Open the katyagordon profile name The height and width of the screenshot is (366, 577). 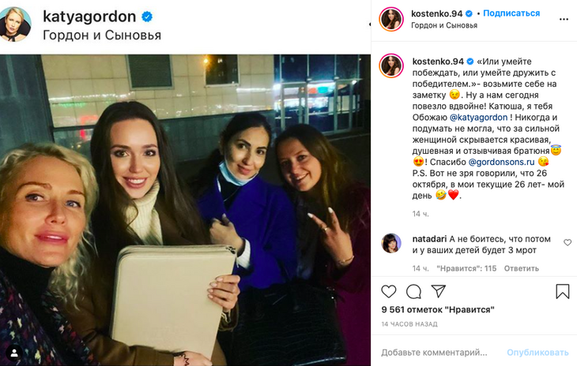89,17
